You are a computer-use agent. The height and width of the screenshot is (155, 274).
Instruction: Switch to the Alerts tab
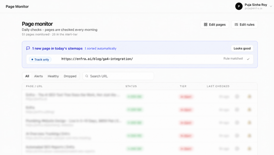pos(39,76)
